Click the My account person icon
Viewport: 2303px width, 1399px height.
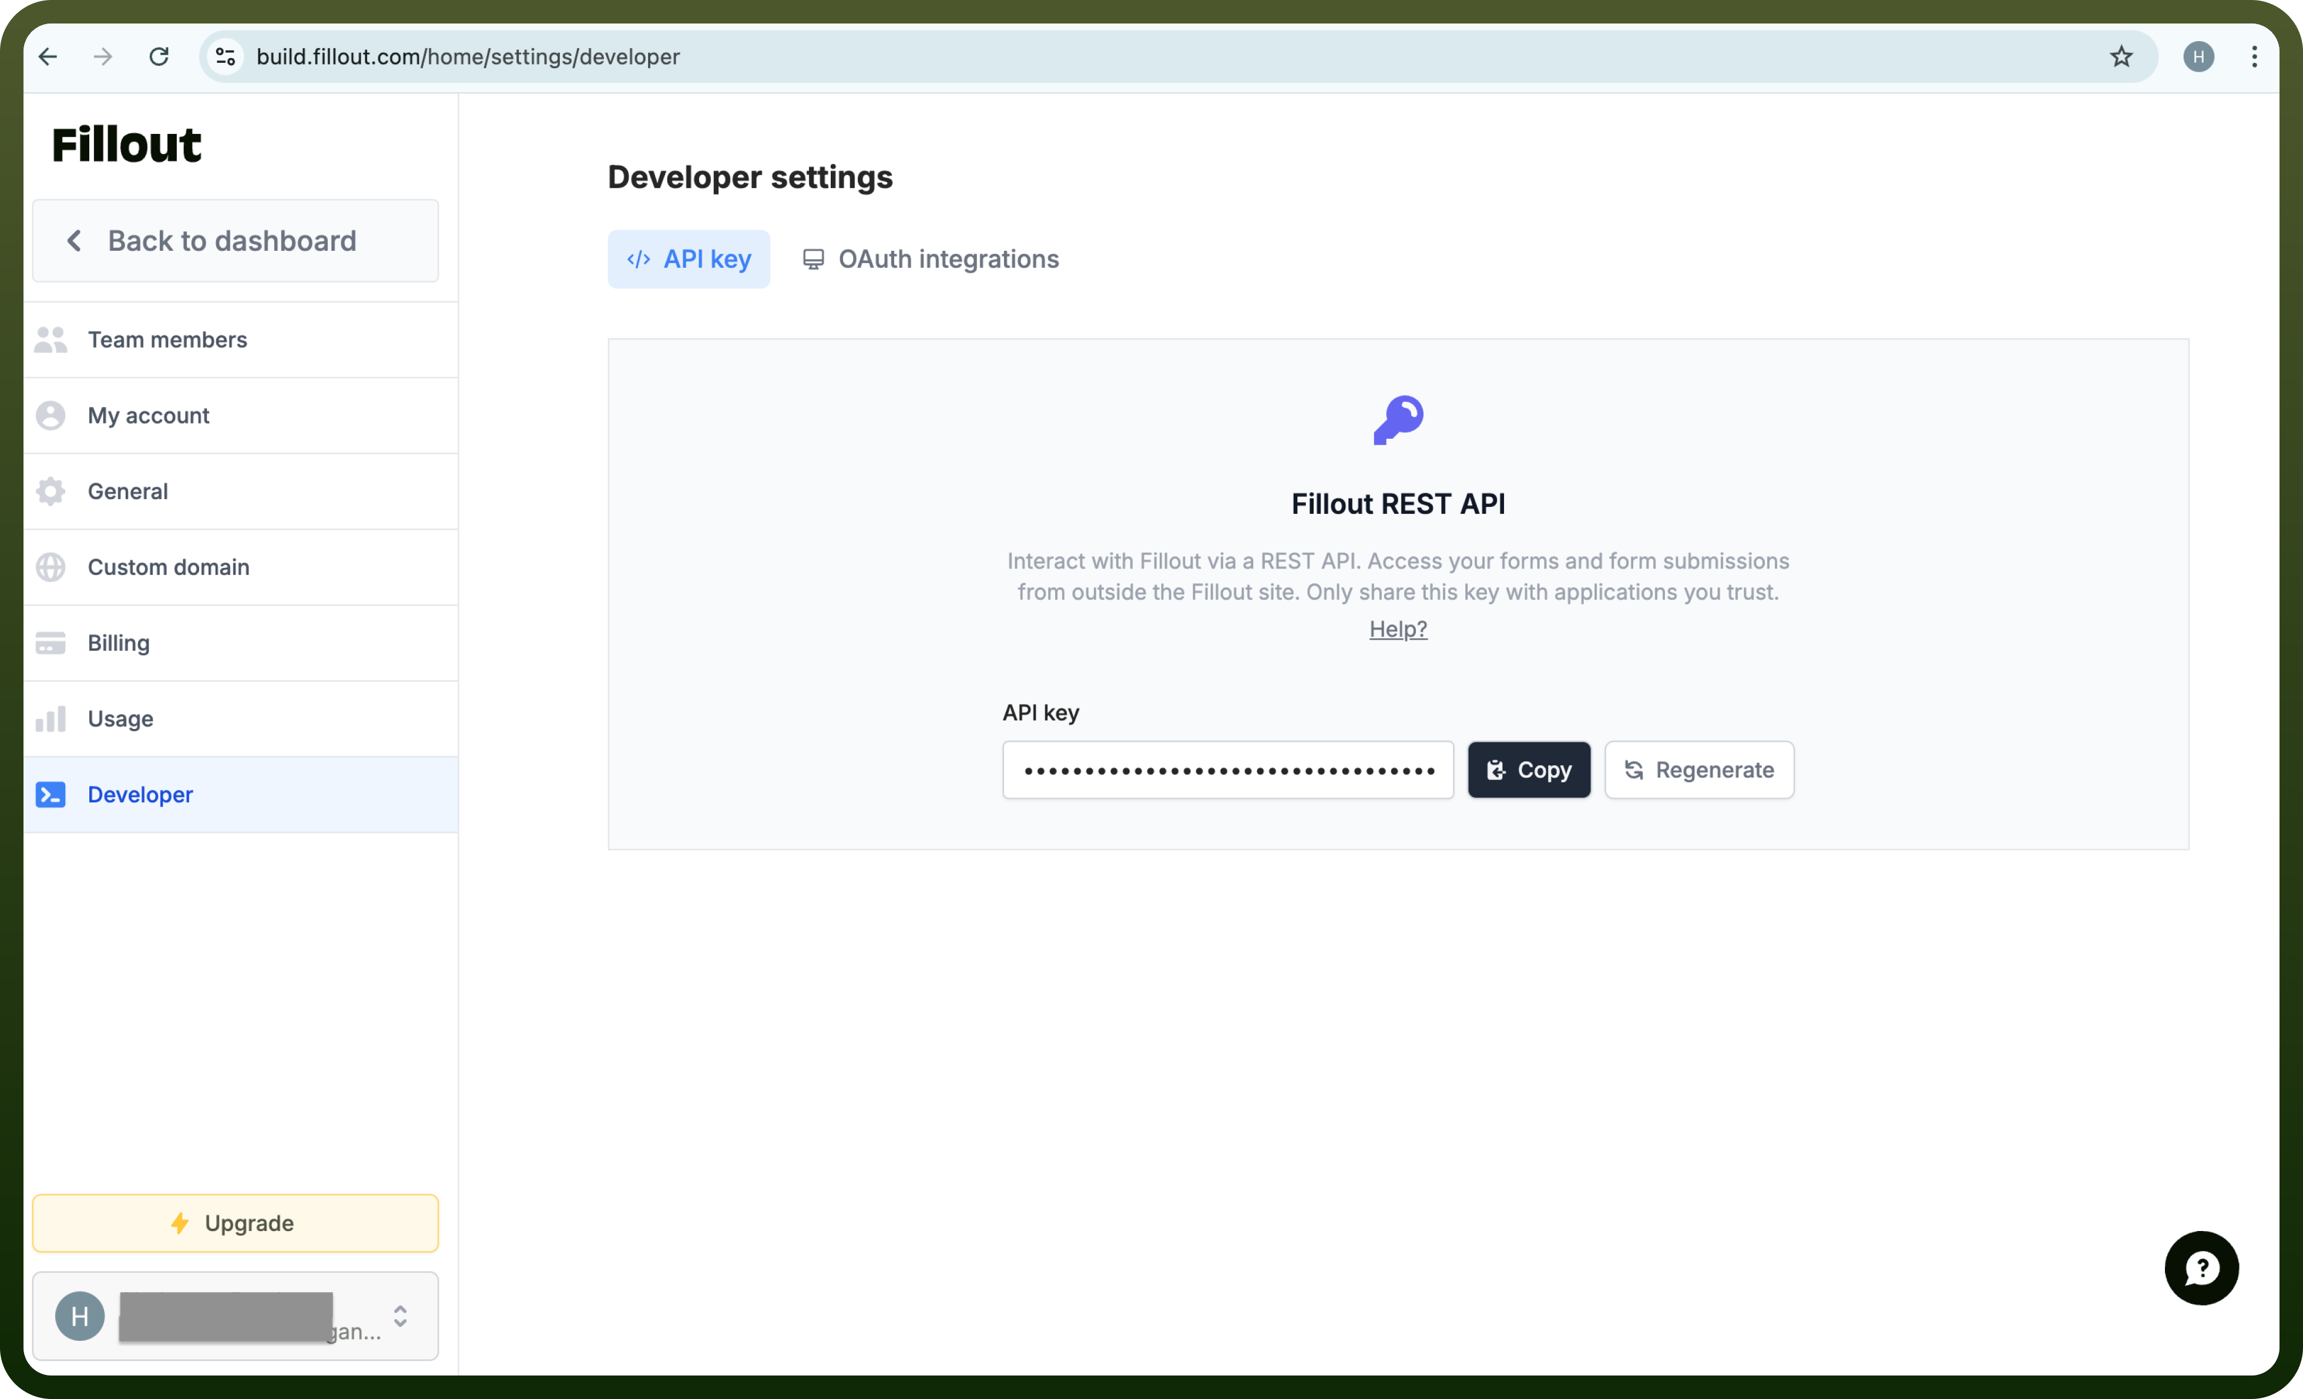(51, 415)
